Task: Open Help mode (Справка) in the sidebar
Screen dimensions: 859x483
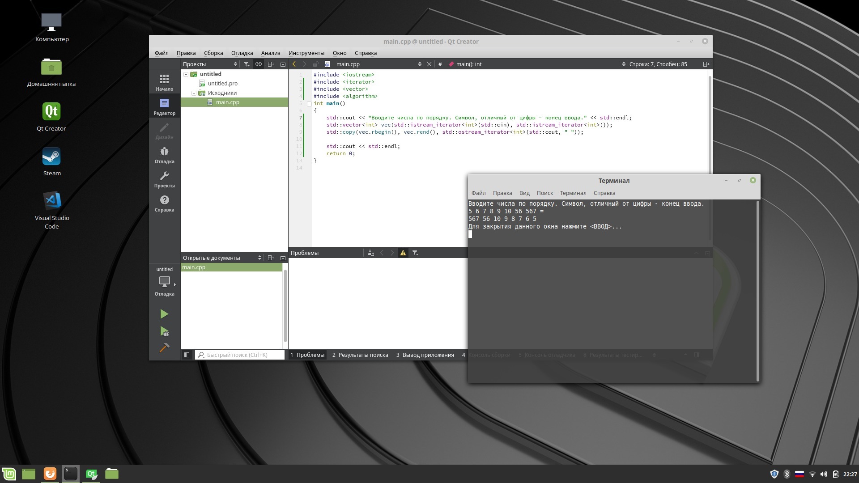Action: 164,203
